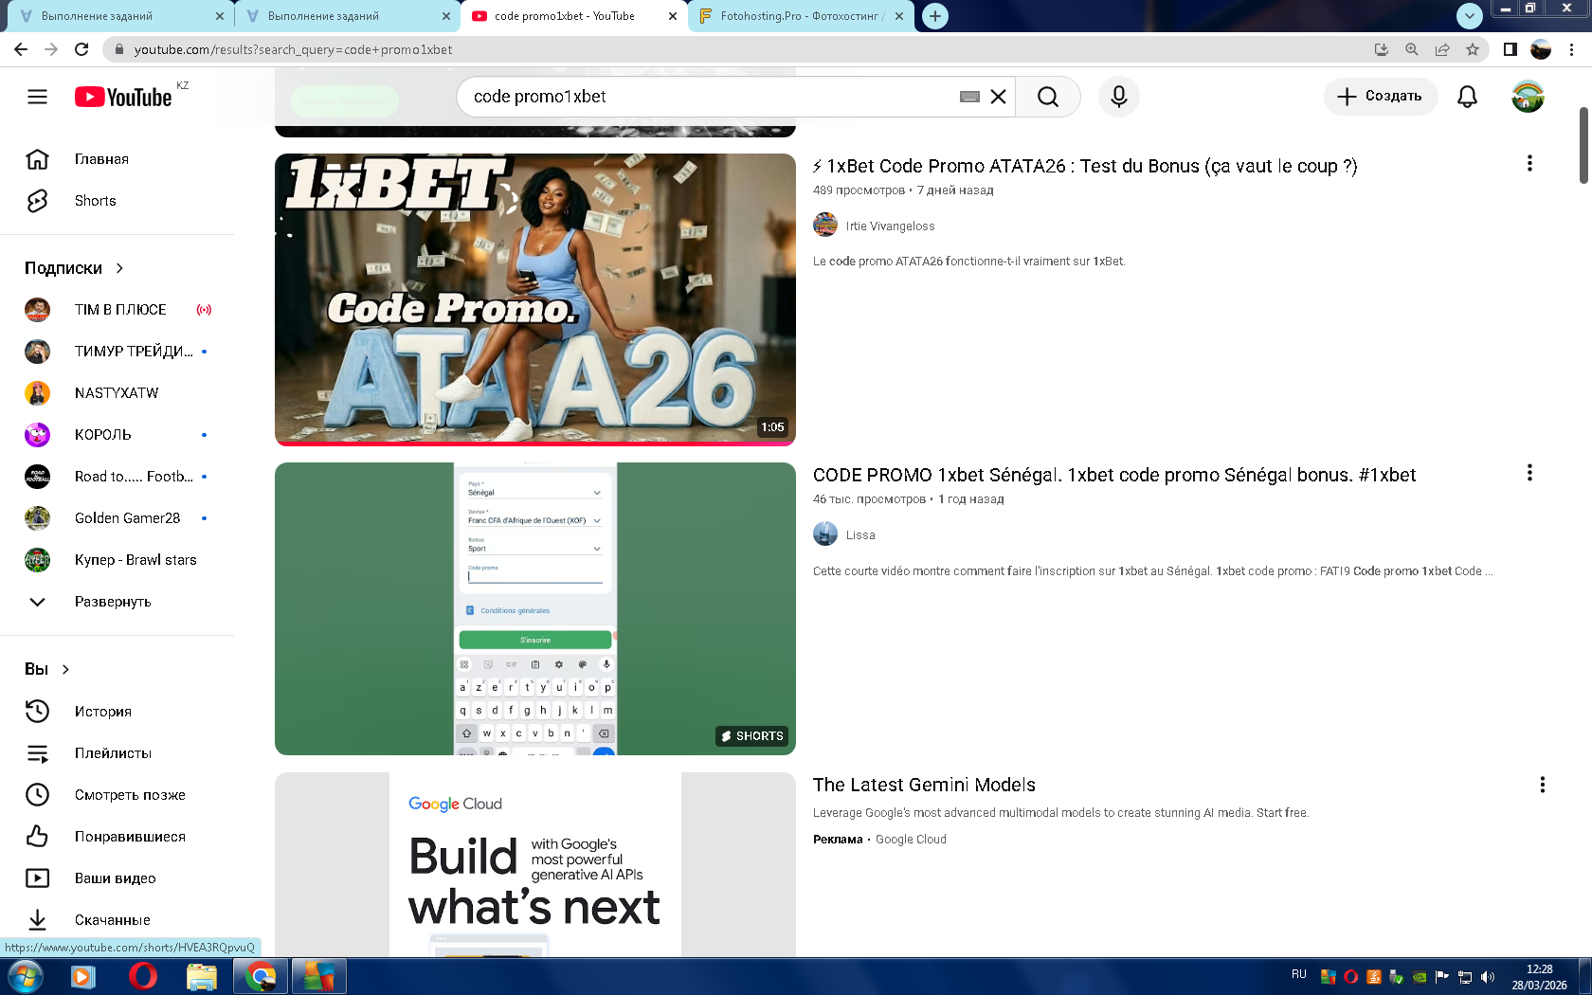Open the Google Cloud ad thumbnail
This screenshot has width=1592, height=995.
535,864
